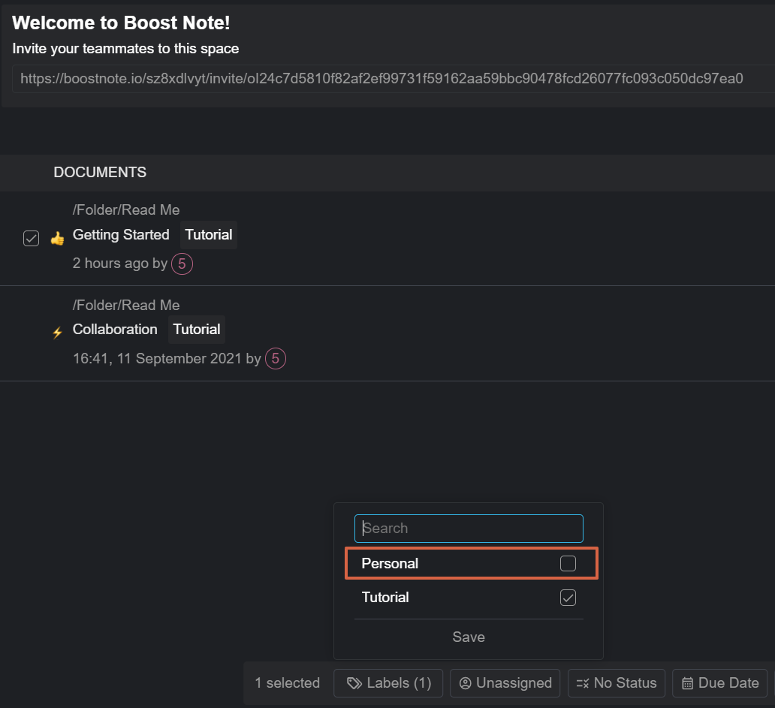Image resolution: width=775 pixels, height=708 pixels.
Task: Open the Labels (1) dropdown button
Action: (x=388, y=682)
